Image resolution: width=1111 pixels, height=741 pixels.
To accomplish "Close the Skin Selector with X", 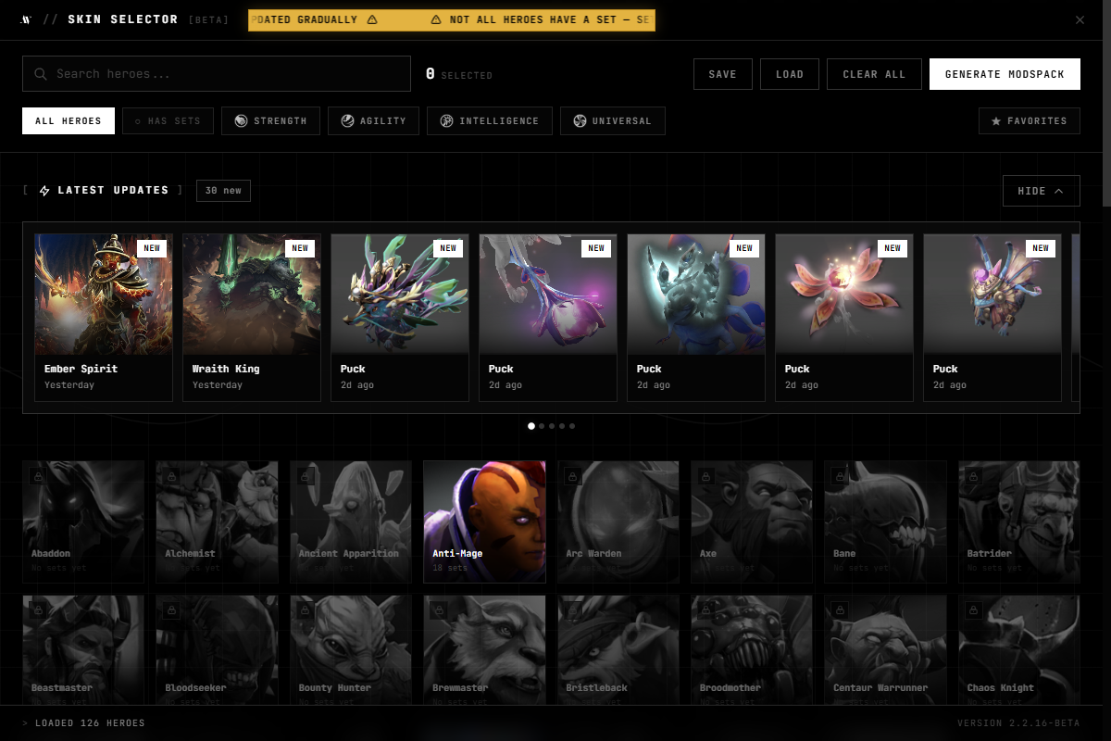I will pyautogui.click(x=1080, y=19).
